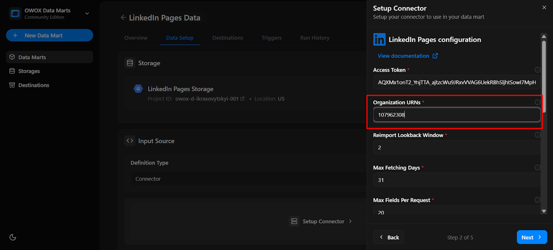The width and height of the screenshot is (553, 250).
Task: Click the configuration panel scrollbar thumb
Action: click(544, 76)
